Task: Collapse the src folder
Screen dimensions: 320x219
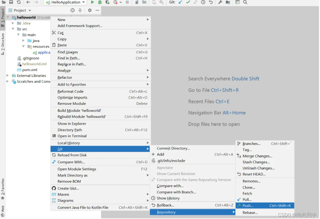Action: [x=13, y=29]
